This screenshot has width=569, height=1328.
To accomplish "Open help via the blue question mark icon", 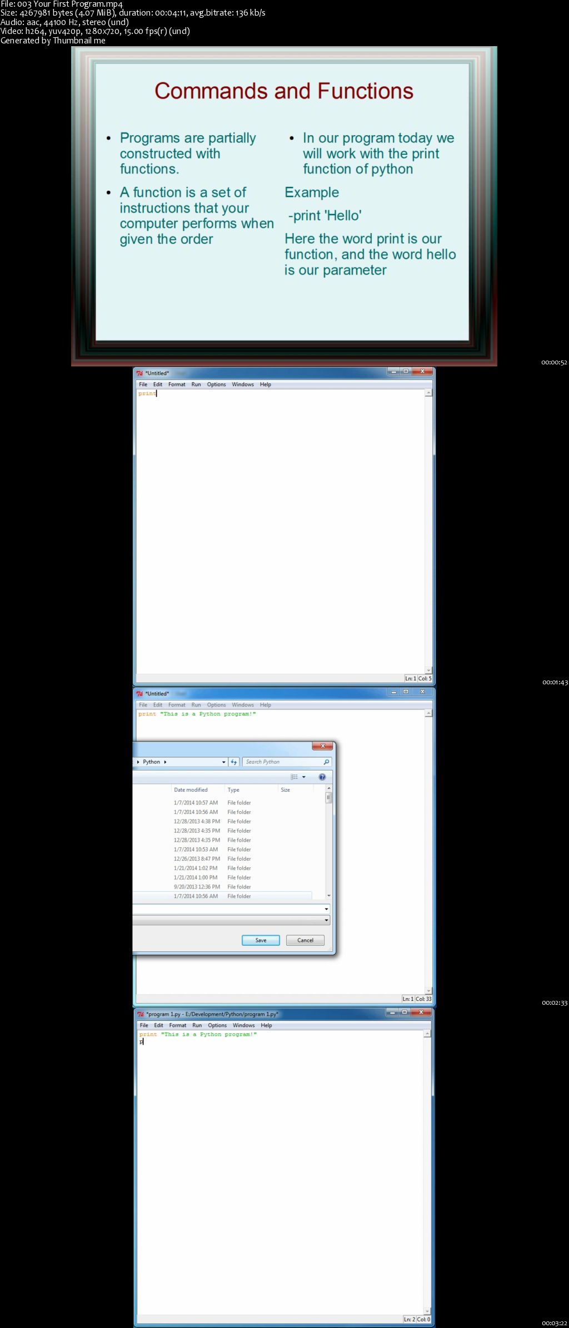I will coord(322,777).
